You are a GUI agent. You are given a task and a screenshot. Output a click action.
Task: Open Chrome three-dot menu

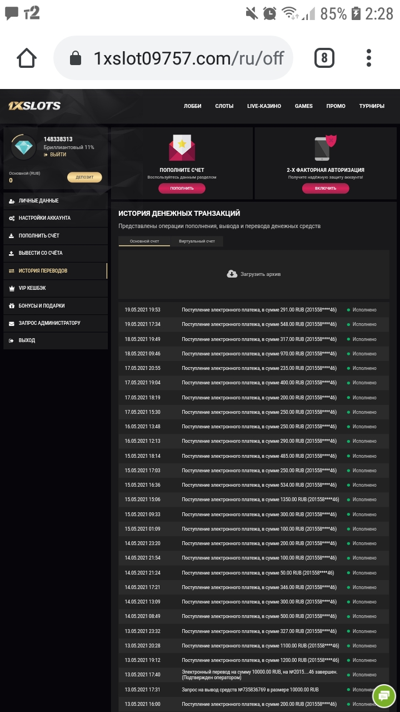[369, 58]
